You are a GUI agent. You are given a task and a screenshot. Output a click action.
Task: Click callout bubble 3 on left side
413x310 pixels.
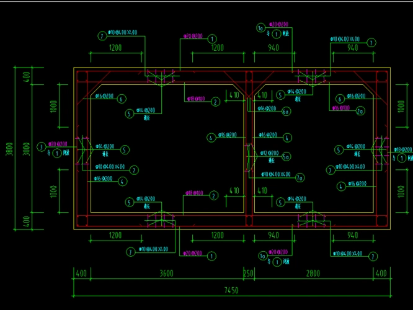(41, 147)
